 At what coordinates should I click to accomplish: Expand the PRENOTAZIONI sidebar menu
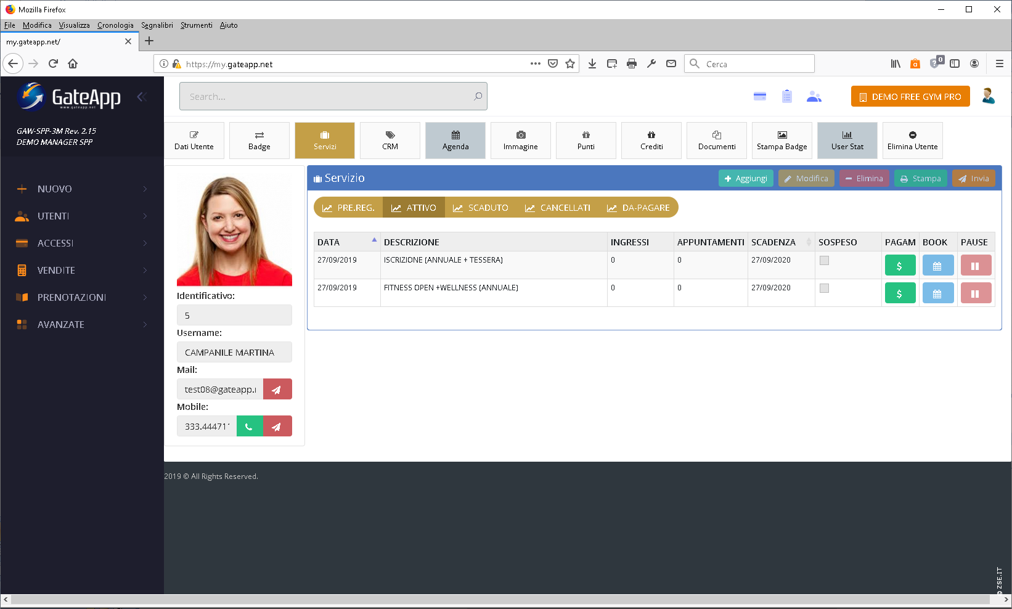82,298
